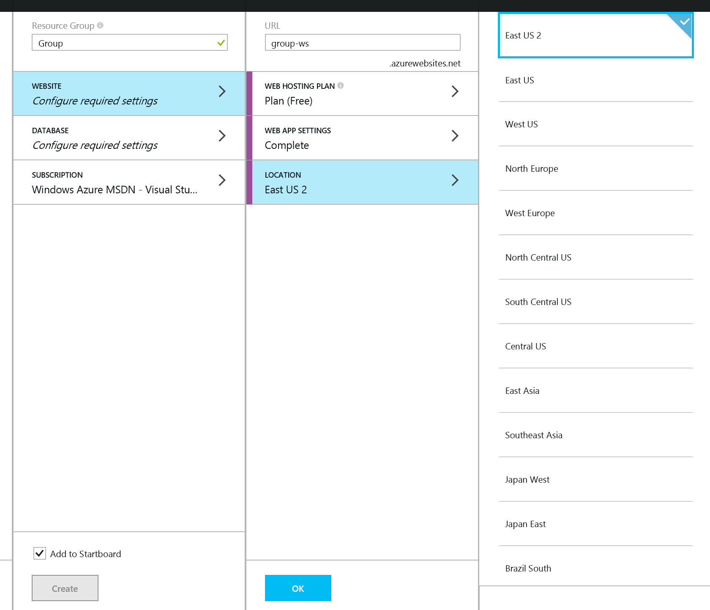Image resolution: width=710 pixels, height=610 pixels.
Task: Click the disabled Create button
Action: pos(65,588)
